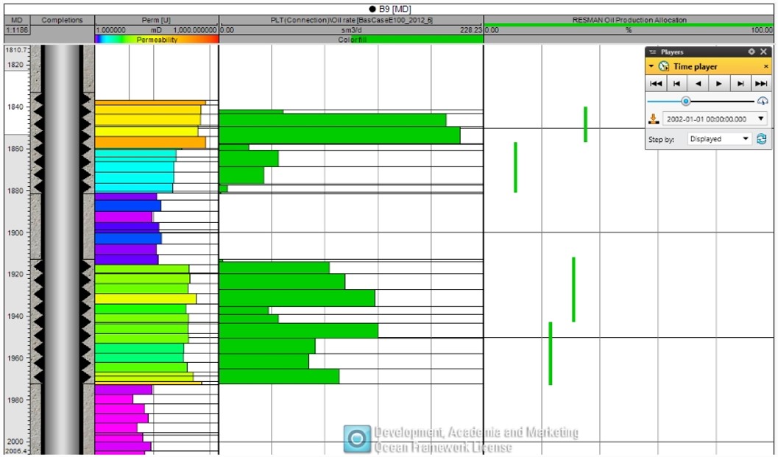Open the 2002-01-01 date dropdown
This screenshot has height=457, width=778.
[760, 118]
